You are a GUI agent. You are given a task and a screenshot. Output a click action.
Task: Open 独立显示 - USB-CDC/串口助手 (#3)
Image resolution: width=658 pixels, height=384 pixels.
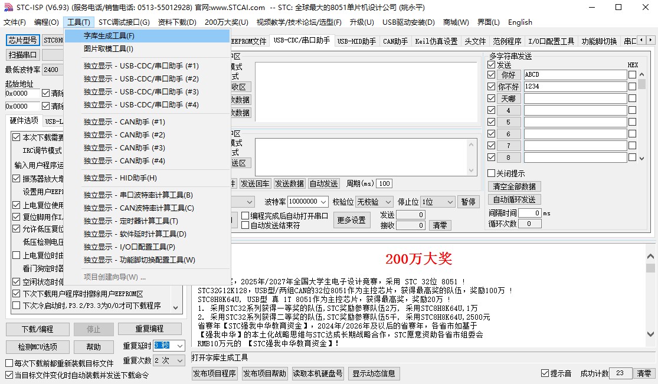(148, 92)
